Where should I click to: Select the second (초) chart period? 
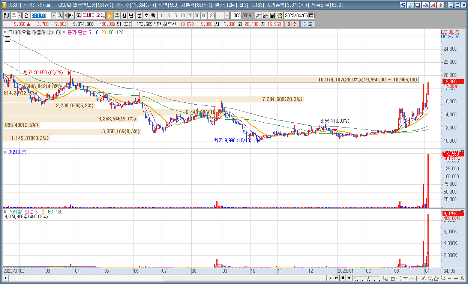click(146, 15)
